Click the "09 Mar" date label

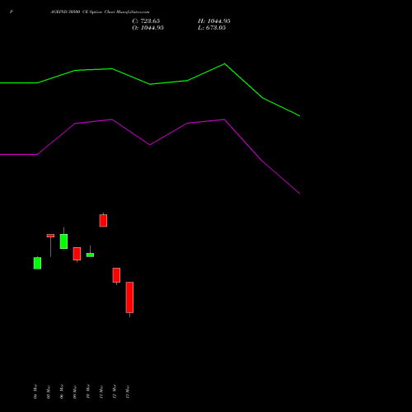click(75, 391)
